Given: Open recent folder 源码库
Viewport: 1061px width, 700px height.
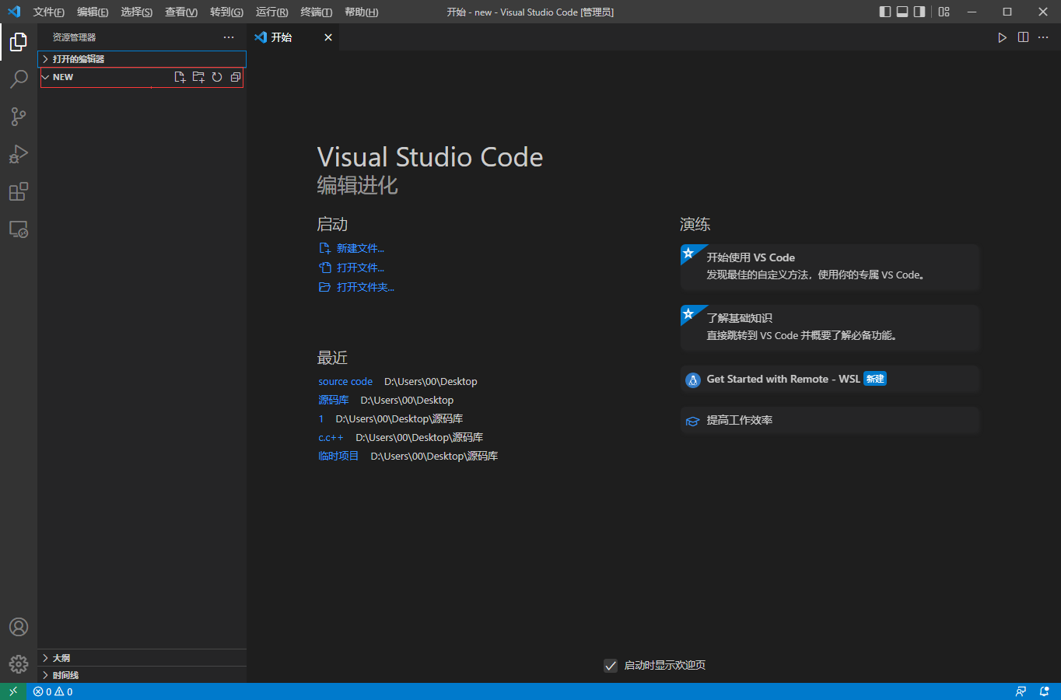Looking at the screenshot, I should (334, 400).
